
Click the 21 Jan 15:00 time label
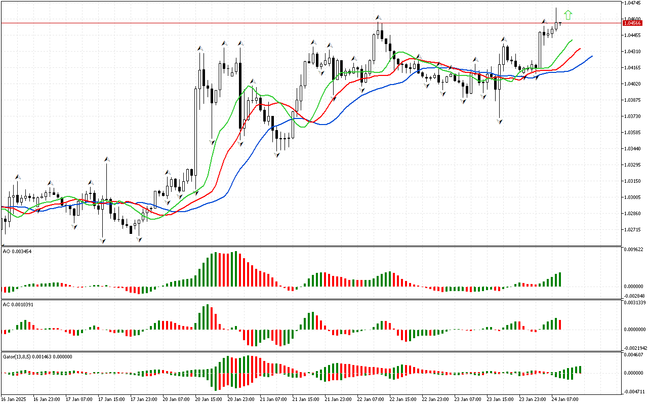(x=305, y=399)
